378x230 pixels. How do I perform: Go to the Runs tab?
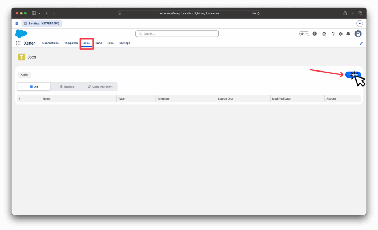point(99,43)
